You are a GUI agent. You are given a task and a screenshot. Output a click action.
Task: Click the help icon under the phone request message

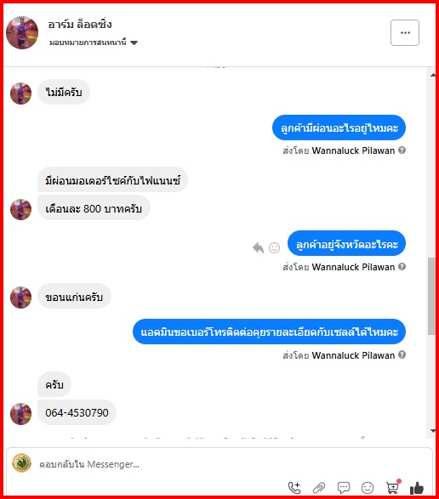[x=402, y=354]
